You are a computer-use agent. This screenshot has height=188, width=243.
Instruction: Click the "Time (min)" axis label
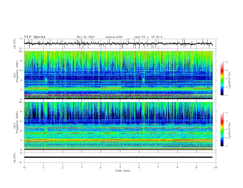click(123, 170)
